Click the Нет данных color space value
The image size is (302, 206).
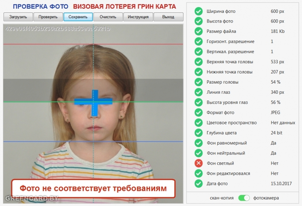pos(283,123)
